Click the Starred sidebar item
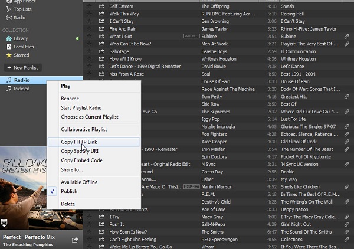 point(21,55)
